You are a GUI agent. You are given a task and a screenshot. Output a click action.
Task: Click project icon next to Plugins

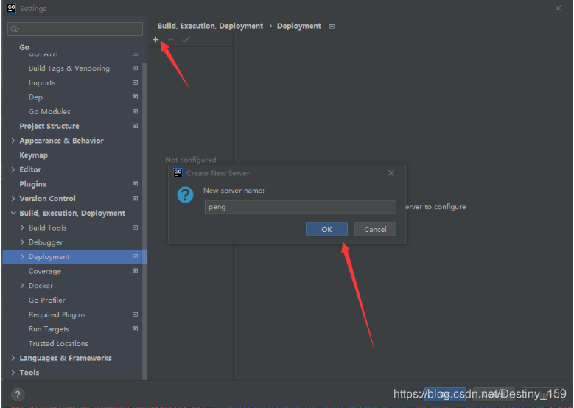coord(135,184)
